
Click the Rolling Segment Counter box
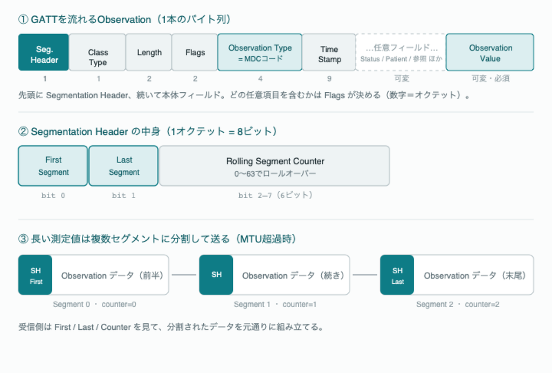274,166
